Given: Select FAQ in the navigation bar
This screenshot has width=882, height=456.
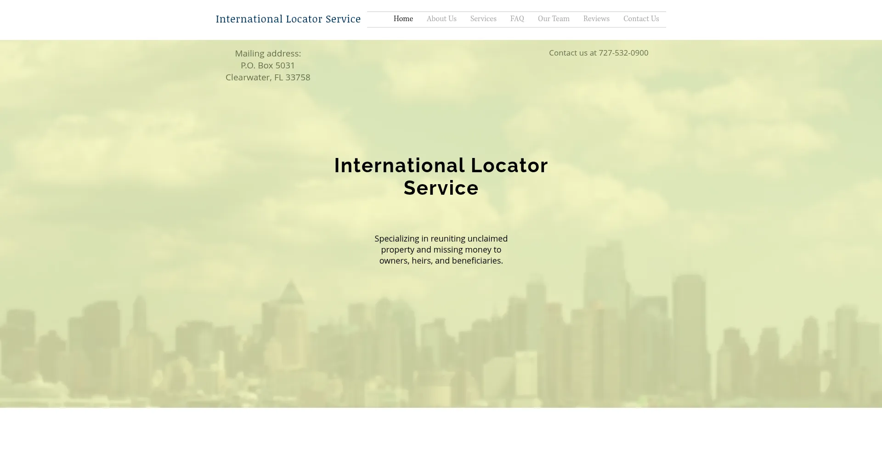Looking at the screenshot, I should click(517, 19).
